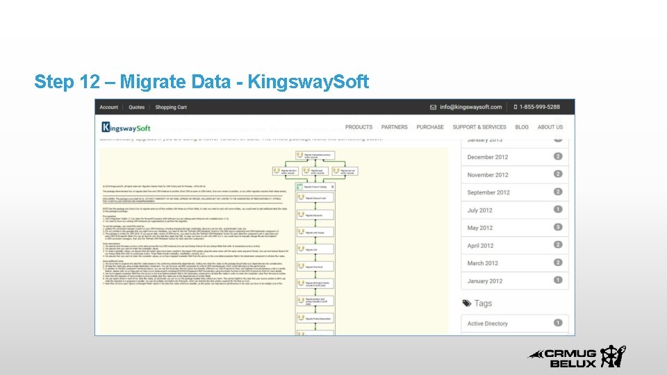Open the ABOUT US menu
This screenshot has height=375, width=667.
tap(550, 127)
